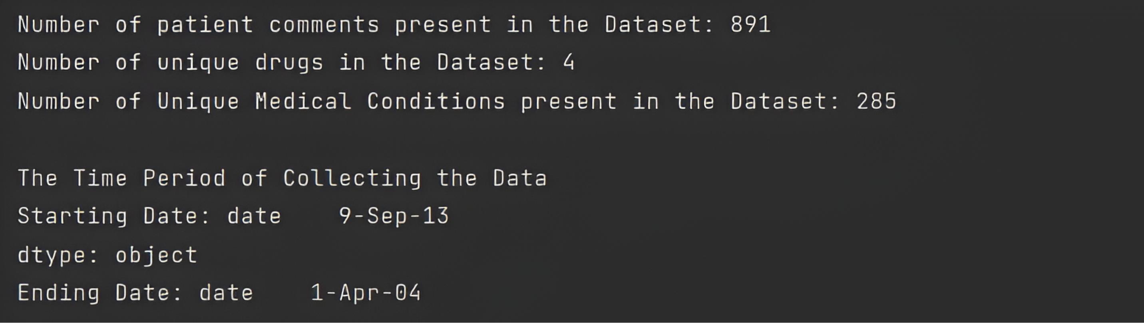The width and height of the screenshot is (1144, 323).
Task: Click the words "unique drugs" in second line
Action: coord(240,62)
